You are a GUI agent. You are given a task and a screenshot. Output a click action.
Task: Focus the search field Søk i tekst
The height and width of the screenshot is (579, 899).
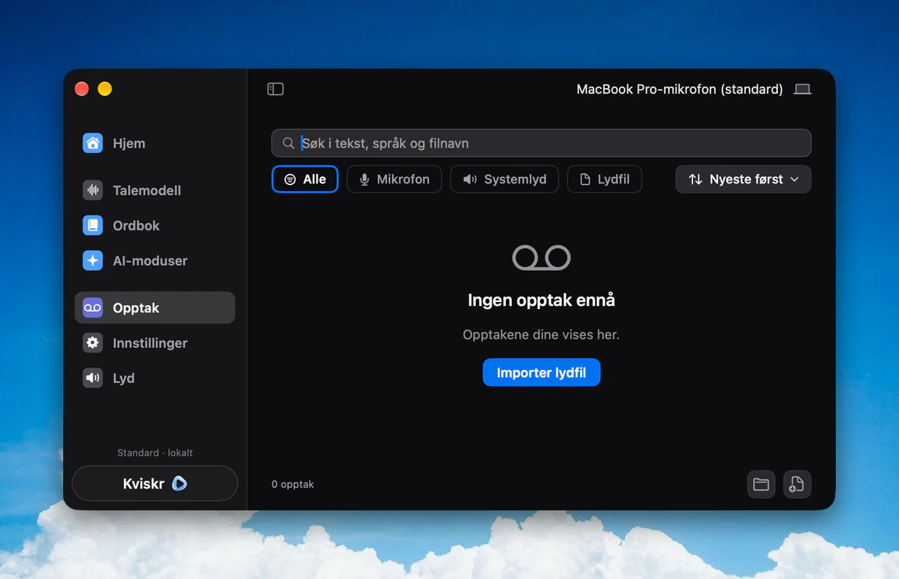pyautogui.click(x=542, y=144)
